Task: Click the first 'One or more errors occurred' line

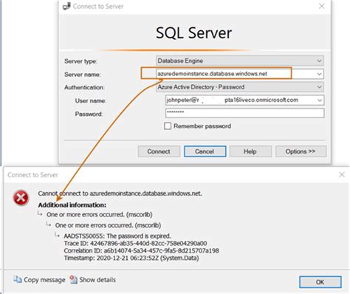Action: [x=100, y=214]
